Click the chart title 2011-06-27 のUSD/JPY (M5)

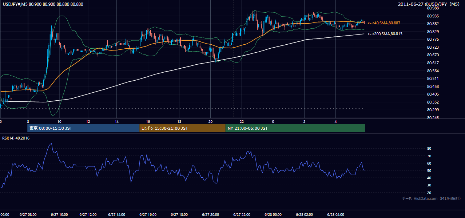[429, 4]
